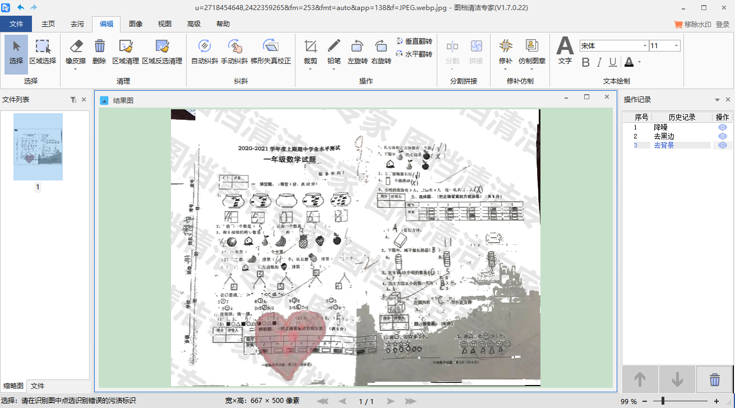Switch to 缩略图 thumbnail tab
The width and height of the screenshot is (735, 408).
coord(13,386)
